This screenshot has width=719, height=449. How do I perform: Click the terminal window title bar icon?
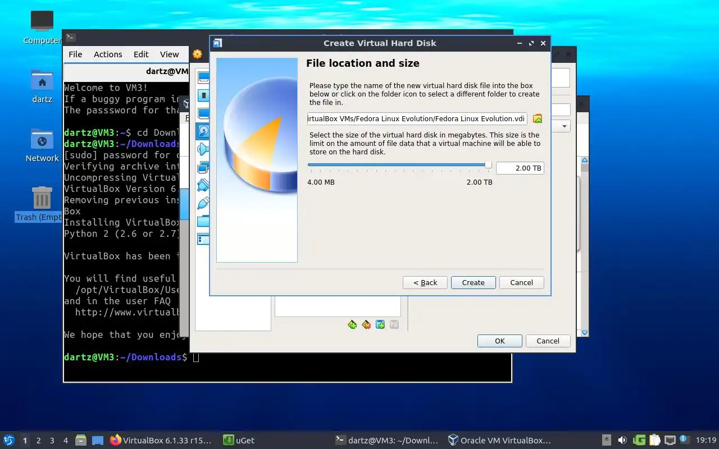tap(70, 37)
